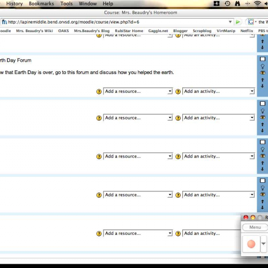Move up the first empty section below Earth Day Forum

(263, 124)
